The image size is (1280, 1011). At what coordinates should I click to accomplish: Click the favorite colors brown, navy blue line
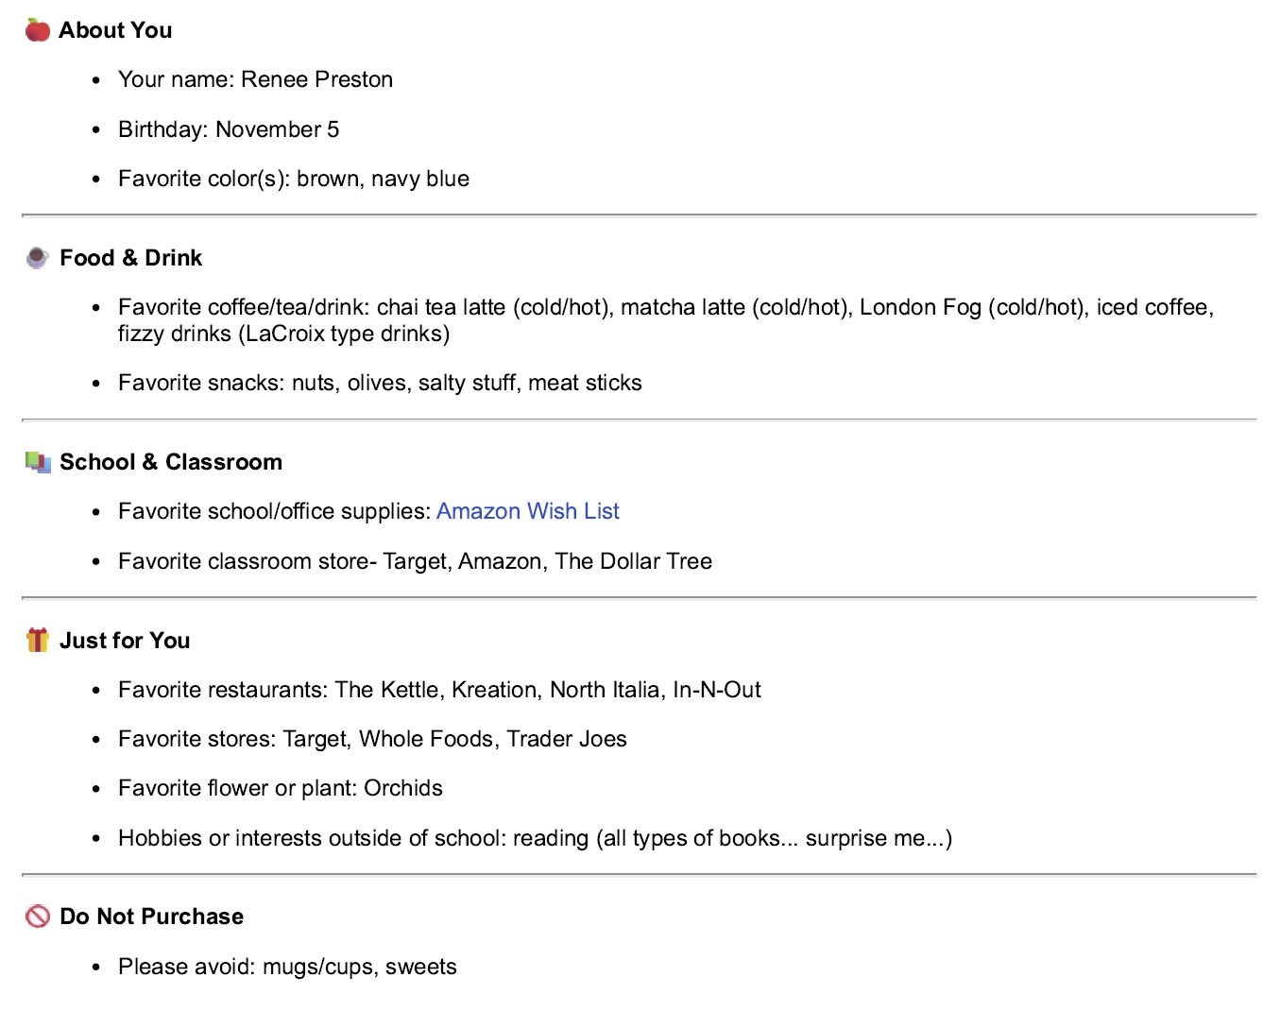pyautogui.click(x=294, y=179)
